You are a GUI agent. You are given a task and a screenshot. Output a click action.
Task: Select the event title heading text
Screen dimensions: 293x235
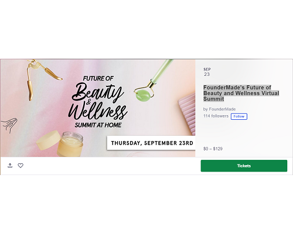point(241,93)
